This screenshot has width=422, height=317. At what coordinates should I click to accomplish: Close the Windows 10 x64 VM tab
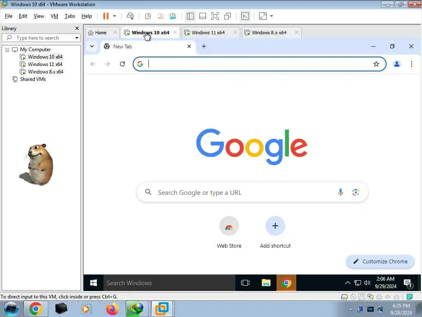(x=175, y=32)
